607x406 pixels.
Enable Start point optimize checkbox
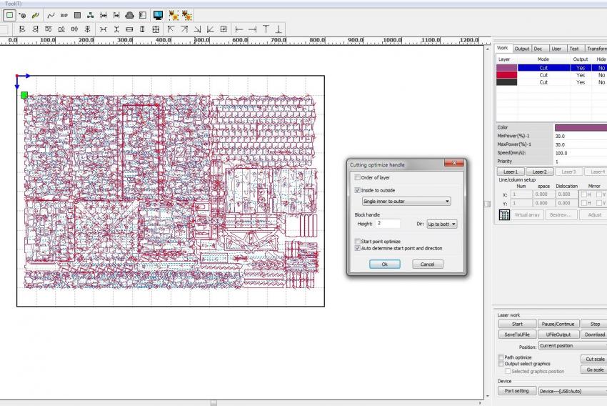358,242
